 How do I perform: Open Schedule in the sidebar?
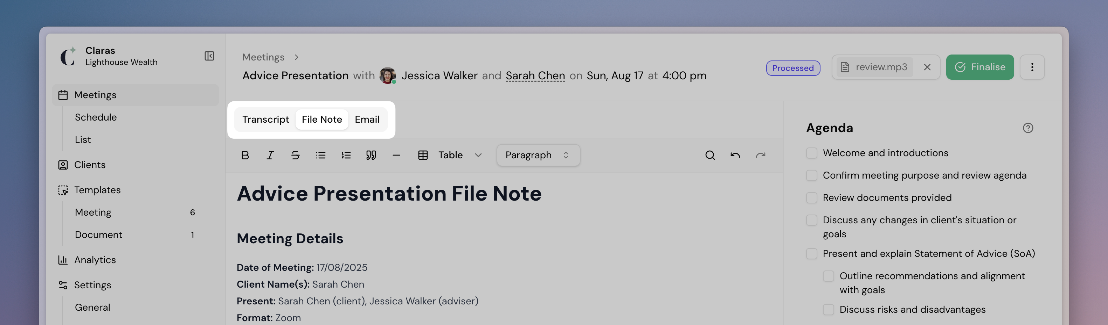coord(96,117)
